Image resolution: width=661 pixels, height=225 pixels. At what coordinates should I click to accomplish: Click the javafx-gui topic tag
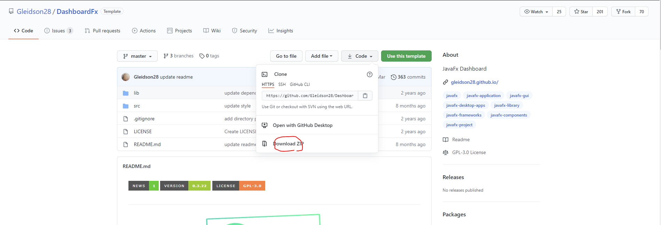[519, 96]
